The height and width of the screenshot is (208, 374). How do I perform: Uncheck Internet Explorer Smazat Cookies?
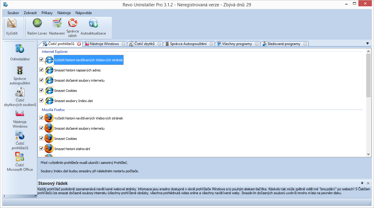point(41,90)
